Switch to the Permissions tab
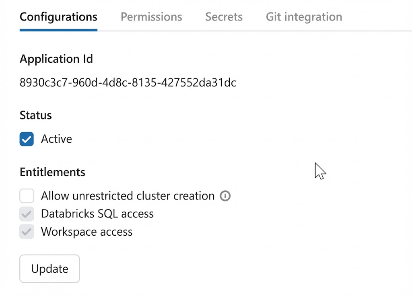Viewport: 412px width, 298px height. point(151,17)
